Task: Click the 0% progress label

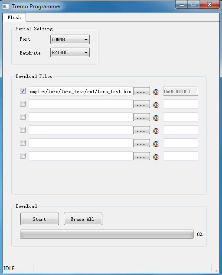Action: (x=200, y=234)
